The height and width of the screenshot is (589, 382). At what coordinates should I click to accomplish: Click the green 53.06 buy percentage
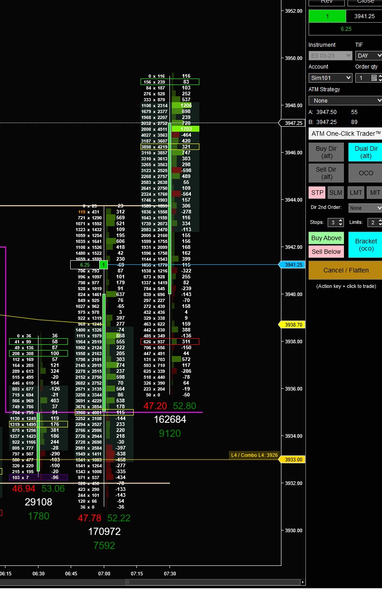(x=53, y=489)
